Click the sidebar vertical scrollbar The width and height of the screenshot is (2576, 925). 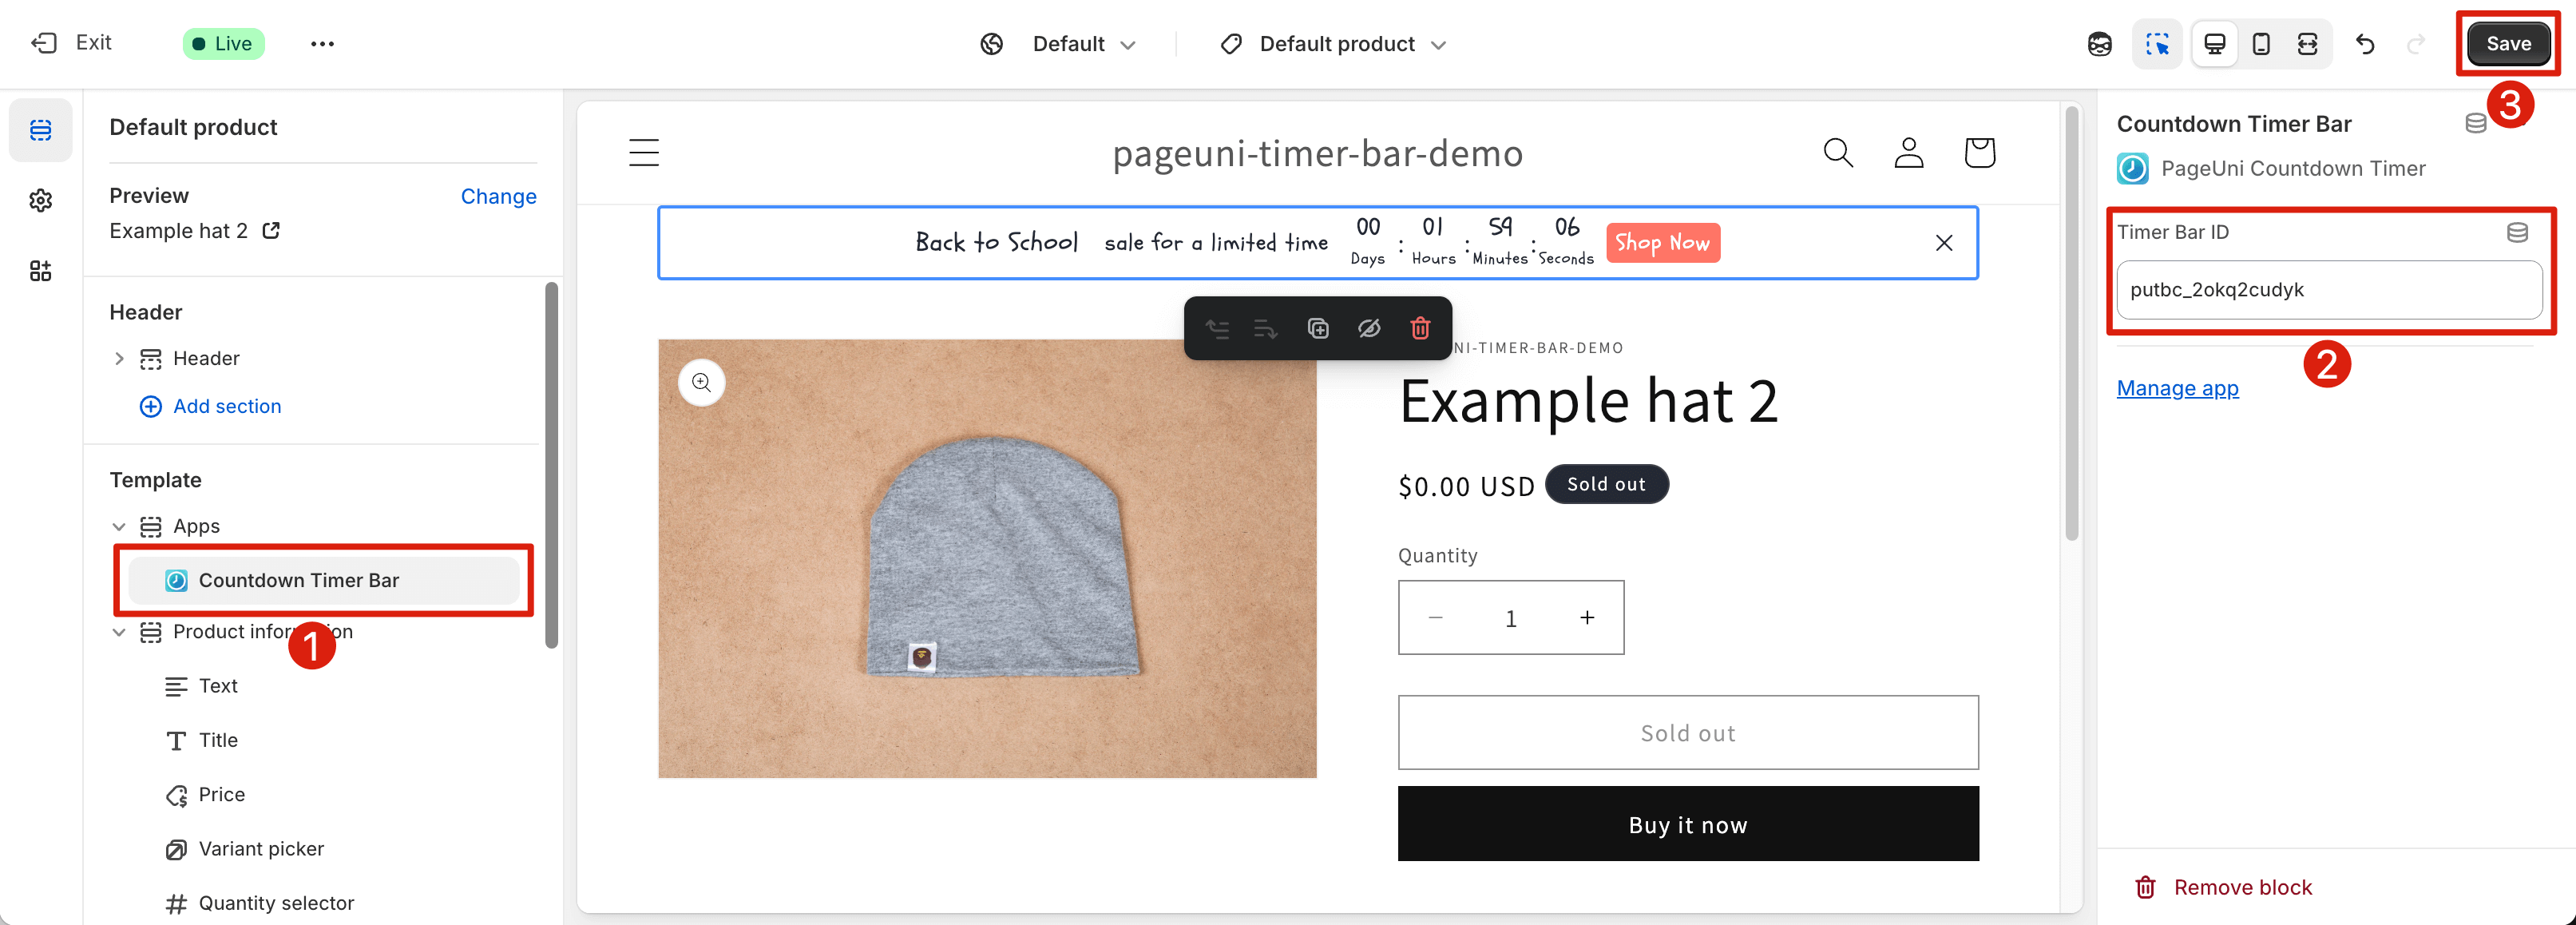pos(551,465)
